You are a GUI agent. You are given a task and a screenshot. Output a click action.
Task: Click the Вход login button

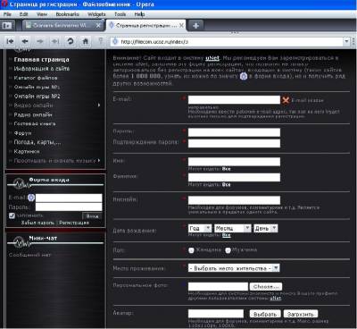coord(92,215)
